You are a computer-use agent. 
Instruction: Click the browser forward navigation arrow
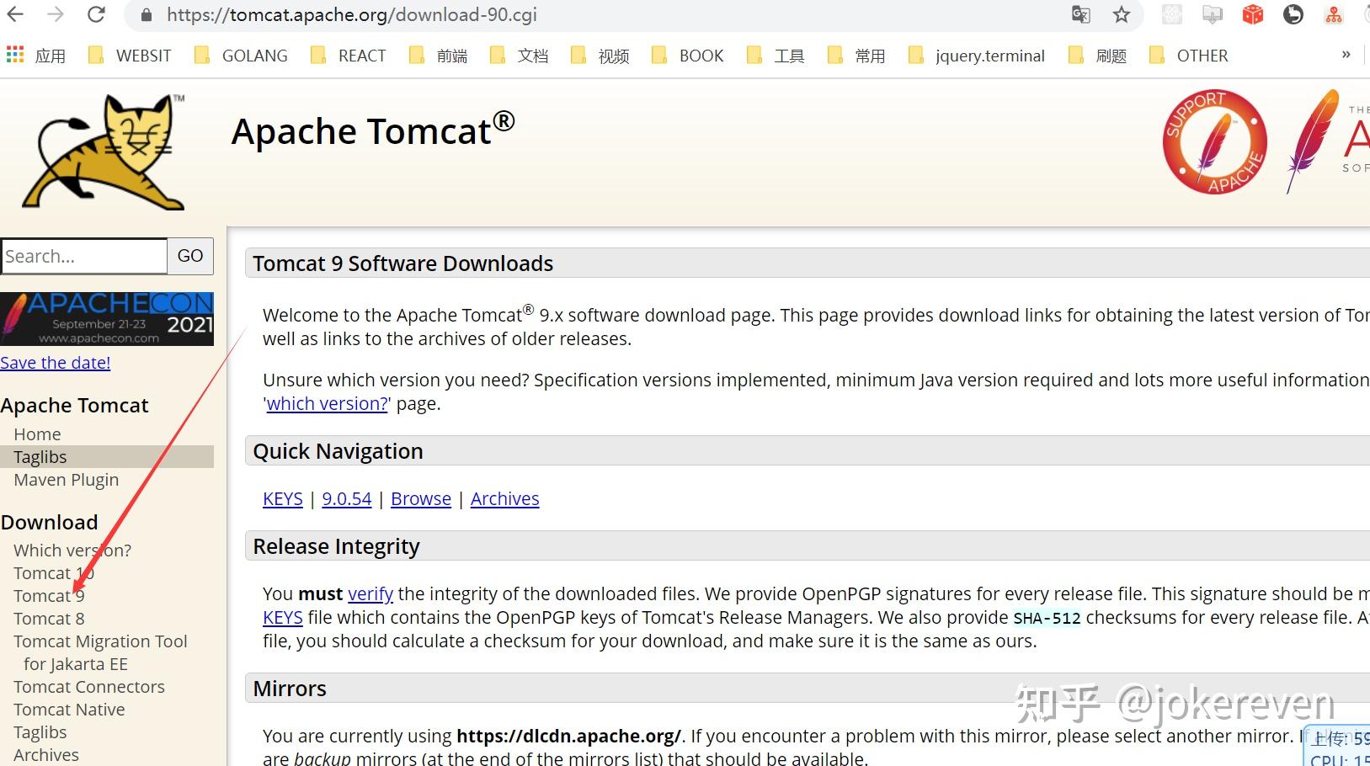click(x=56, y=13)
